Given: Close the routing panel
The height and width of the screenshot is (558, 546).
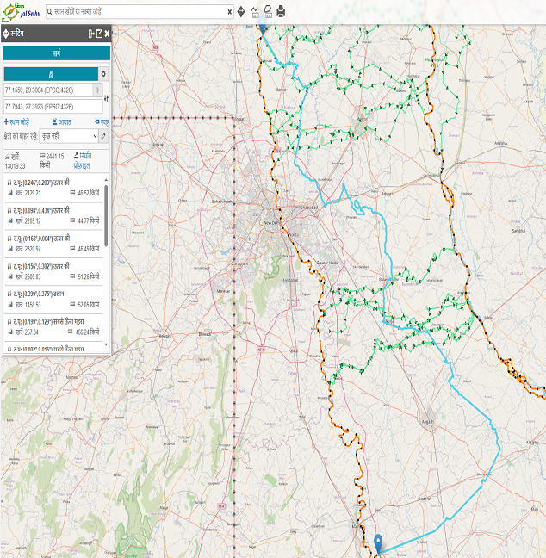Looking at the screenshot, I should pos(107,34).
